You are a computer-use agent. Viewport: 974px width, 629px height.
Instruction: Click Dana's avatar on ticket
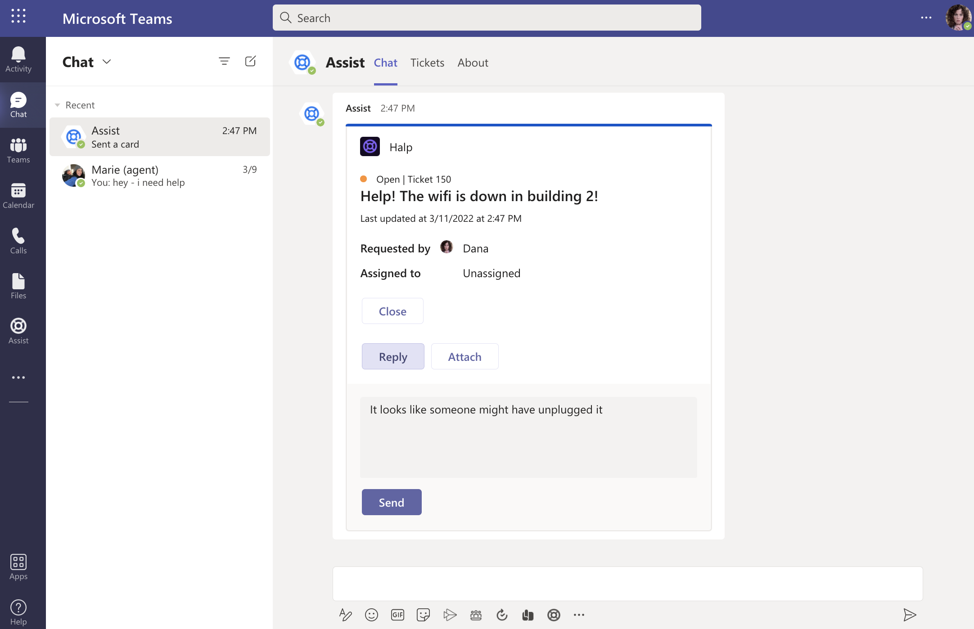[446, 247]
